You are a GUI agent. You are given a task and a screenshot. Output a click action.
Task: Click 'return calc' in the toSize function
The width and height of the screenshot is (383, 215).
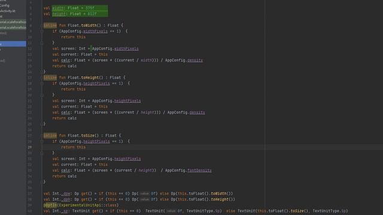click(x=65, y=176)
